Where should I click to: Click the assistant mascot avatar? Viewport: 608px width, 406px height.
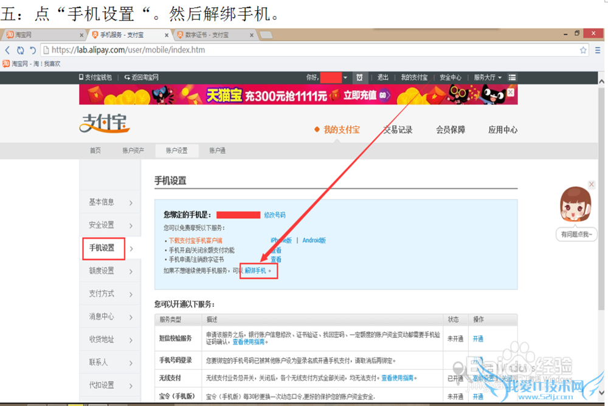click(x=575, y=204)
